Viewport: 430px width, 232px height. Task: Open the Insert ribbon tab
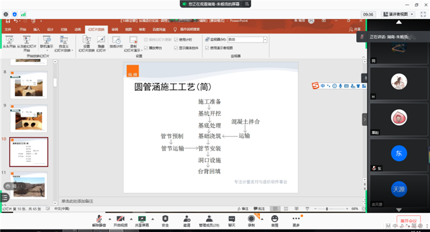pos(37,29)
